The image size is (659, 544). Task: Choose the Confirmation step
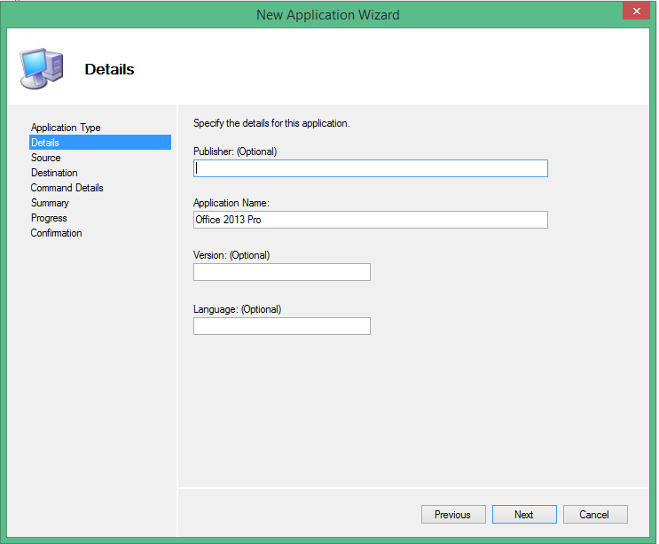[x=56, y=233]
